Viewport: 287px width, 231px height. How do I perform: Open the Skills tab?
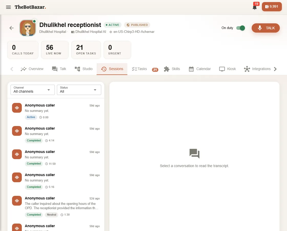point(172,69)
